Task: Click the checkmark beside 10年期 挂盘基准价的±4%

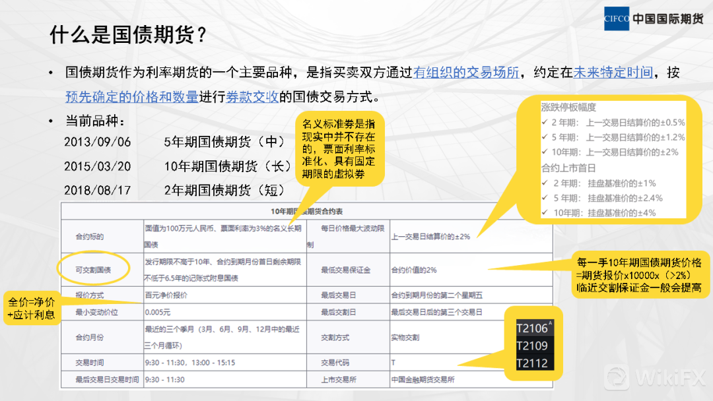Action: tap(543, 212)
